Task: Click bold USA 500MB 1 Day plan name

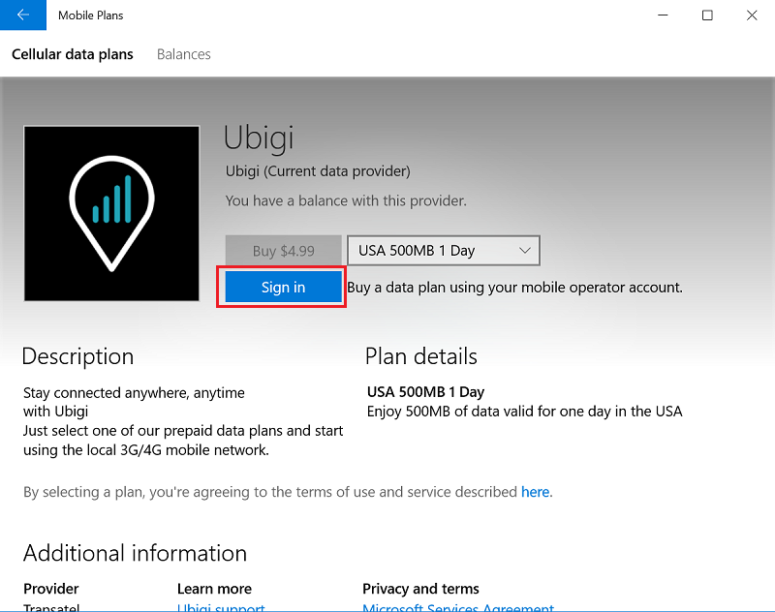Action: (x=425, y=392)
